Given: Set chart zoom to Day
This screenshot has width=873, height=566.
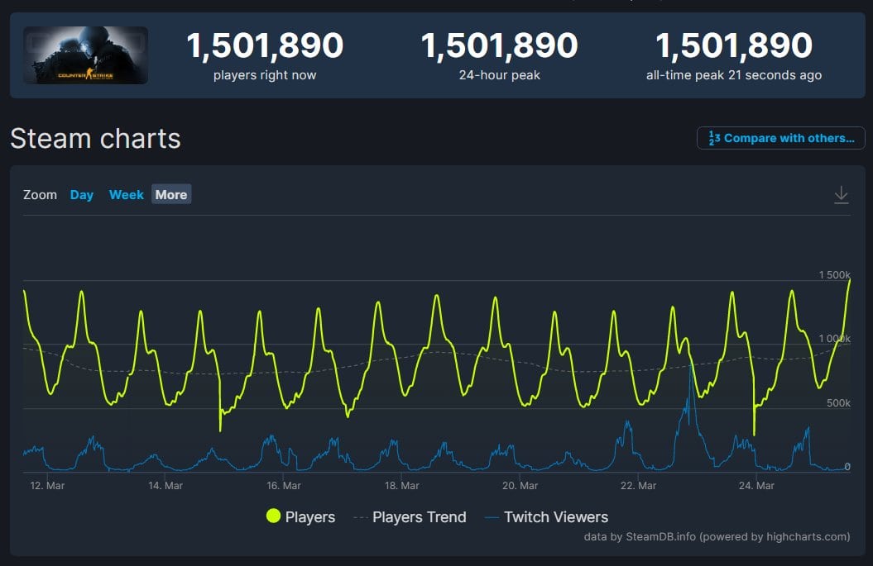Looking at the screenshot, I should [82, 195].
